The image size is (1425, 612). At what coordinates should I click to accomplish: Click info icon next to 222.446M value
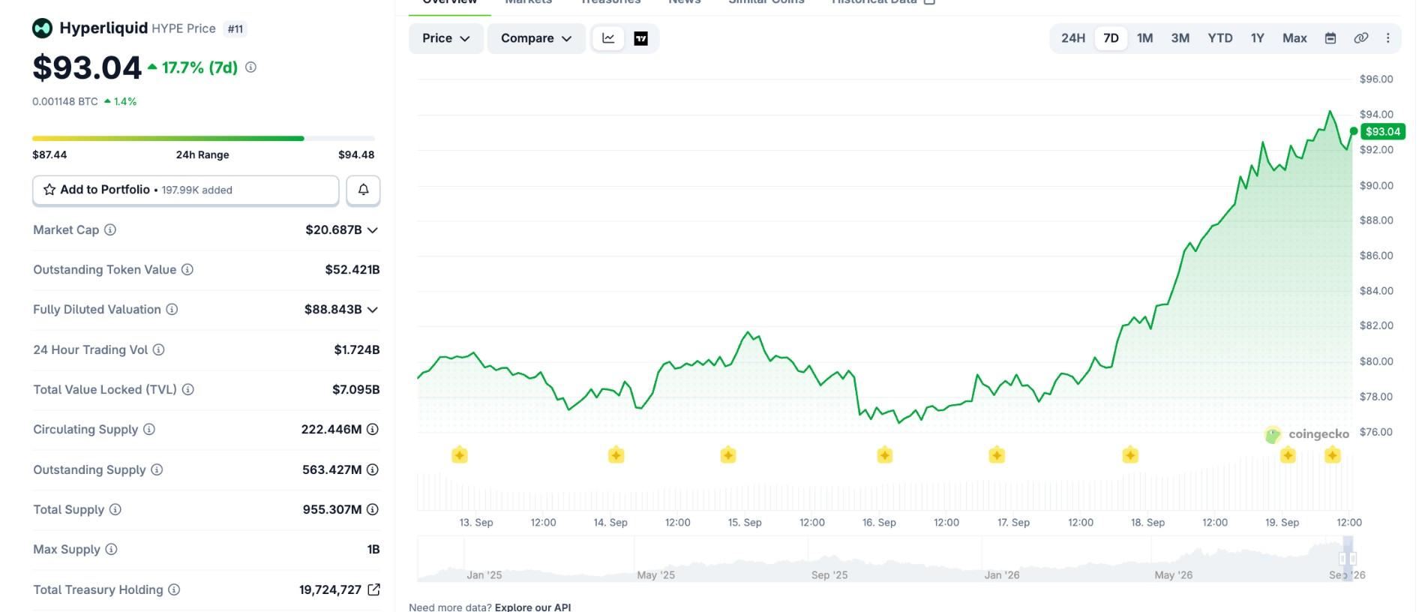point(373,429)
